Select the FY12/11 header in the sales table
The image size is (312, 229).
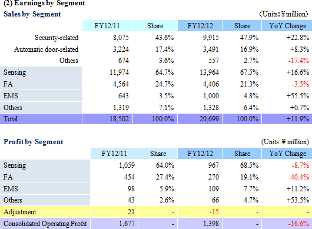(107, 26)
